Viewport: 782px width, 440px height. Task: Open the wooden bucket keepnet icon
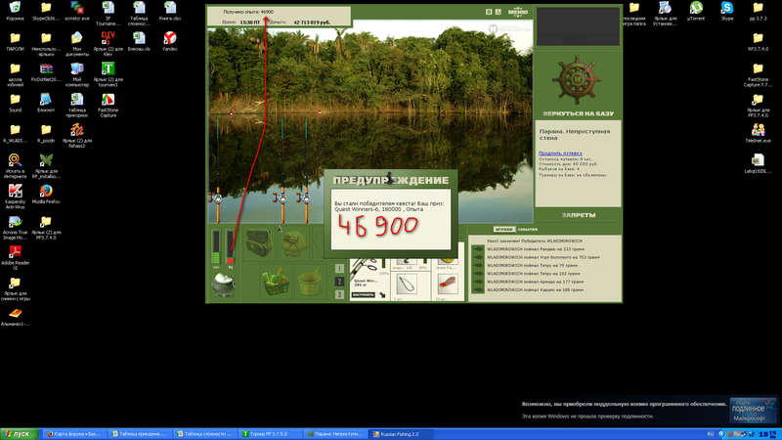pyautogui.click(x=309, y=283)
